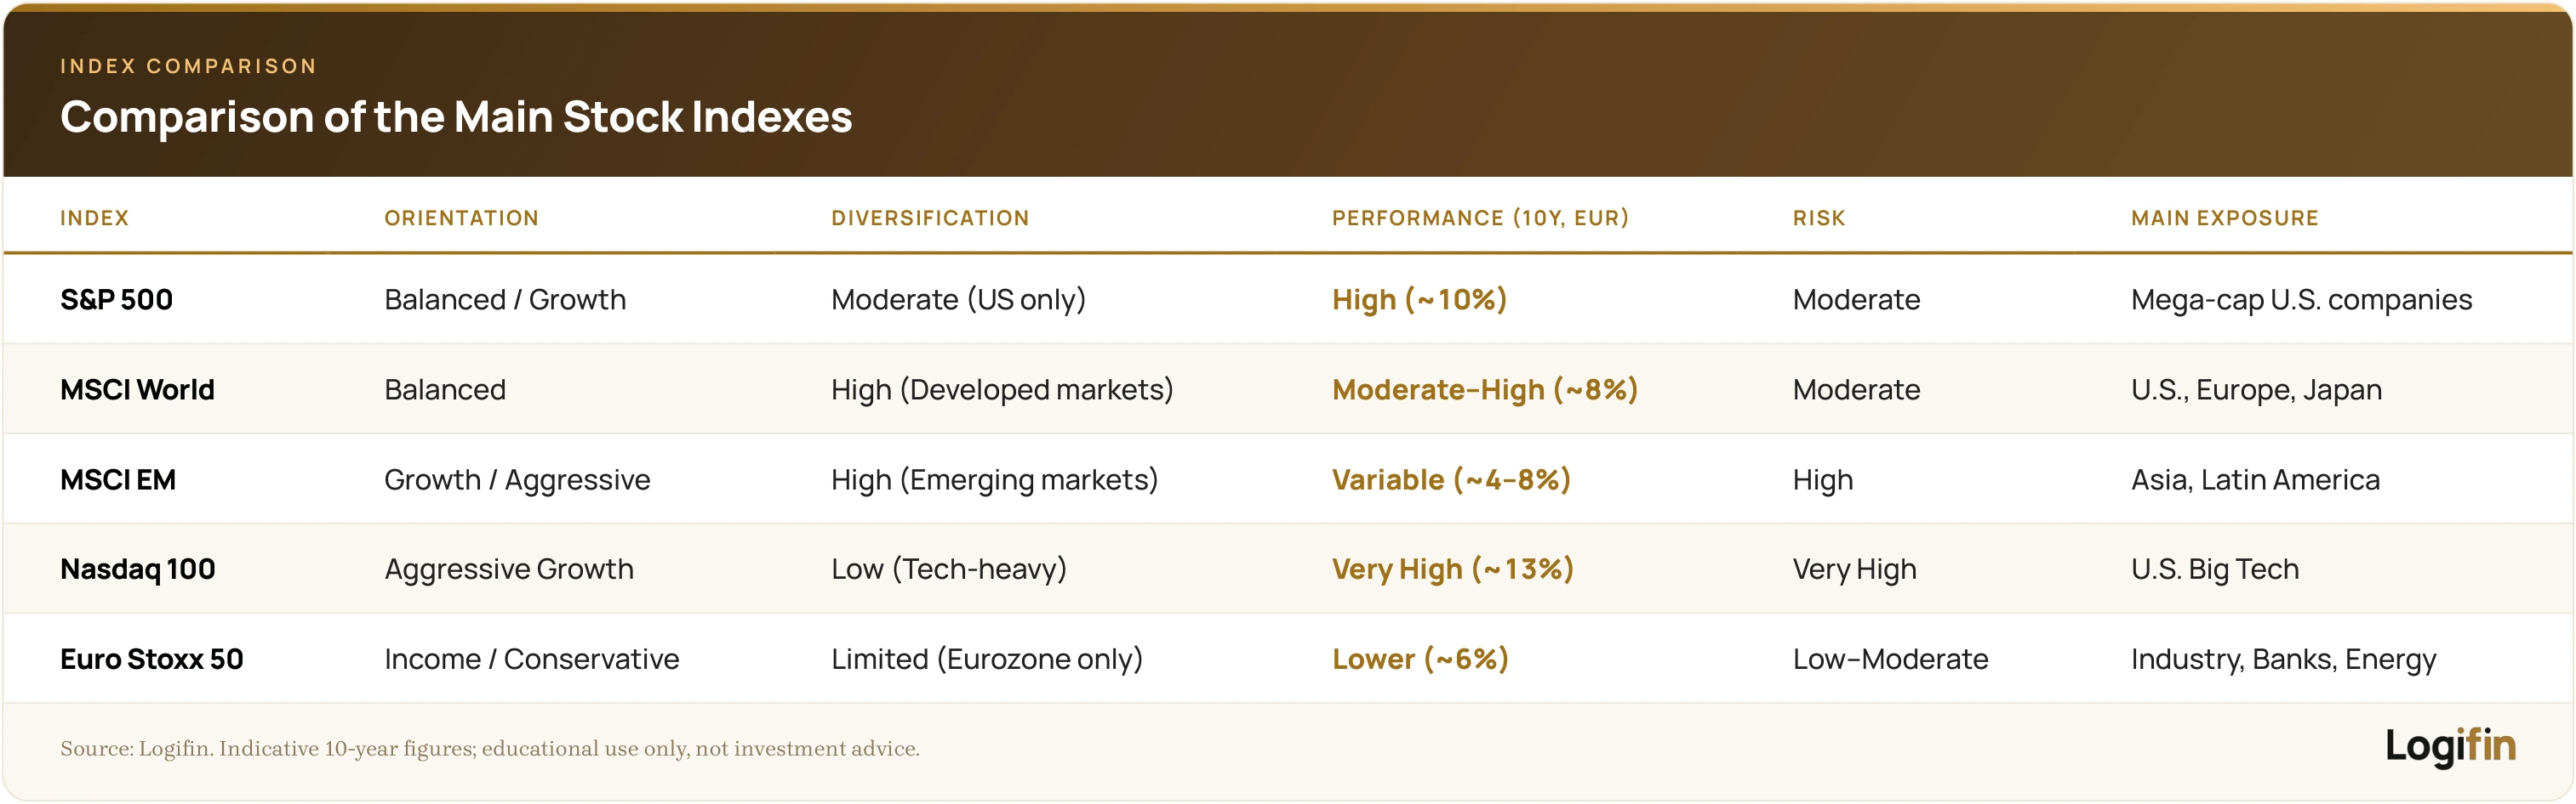Click 'Moderate (US only)' diversification cell

click(x=958, y=300)
